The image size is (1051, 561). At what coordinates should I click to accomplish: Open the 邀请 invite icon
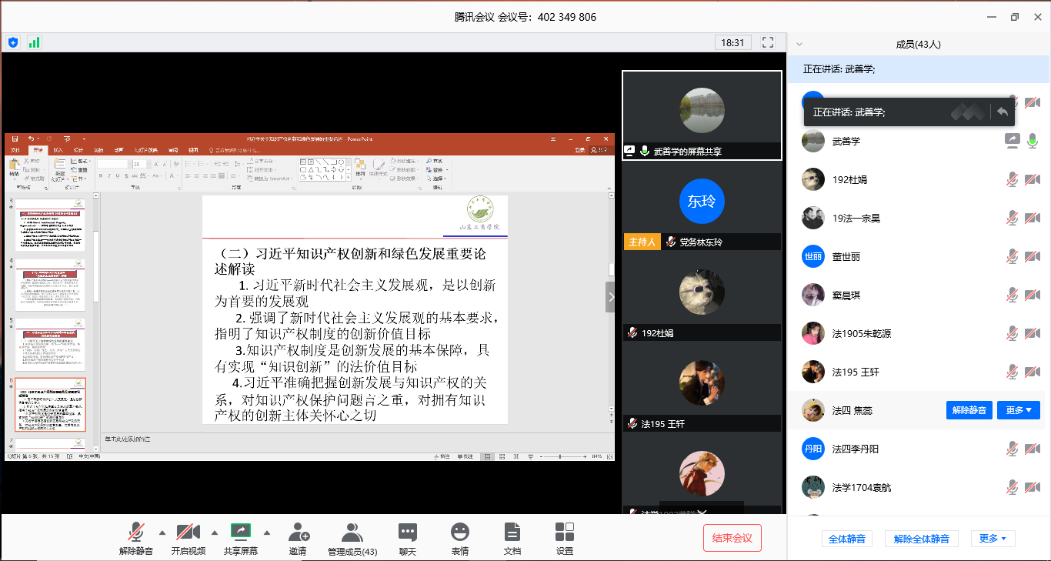(298, 538)
